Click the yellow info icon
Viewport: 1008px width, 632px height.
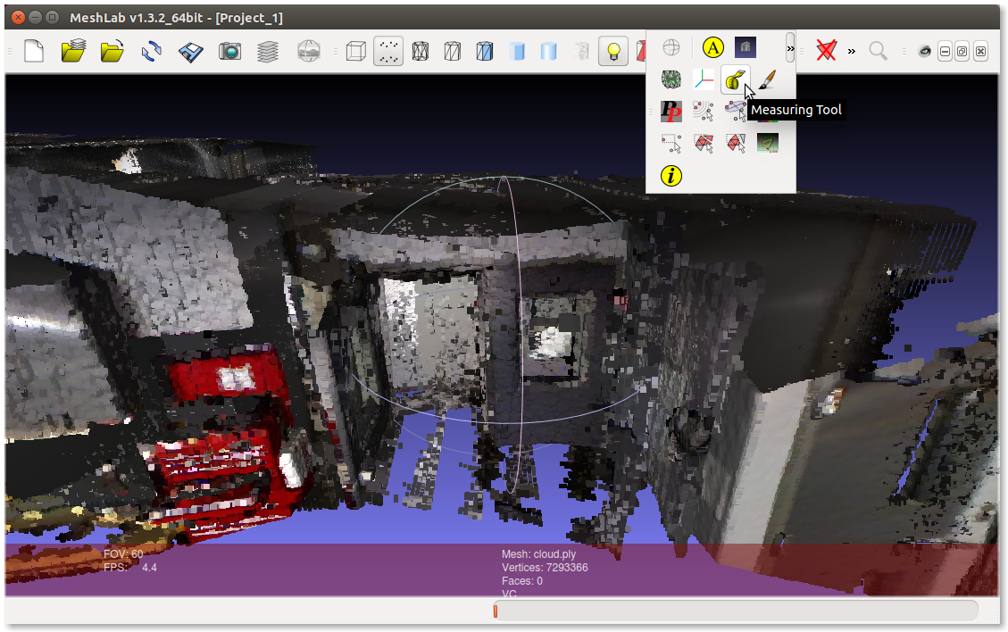point(671,175)
